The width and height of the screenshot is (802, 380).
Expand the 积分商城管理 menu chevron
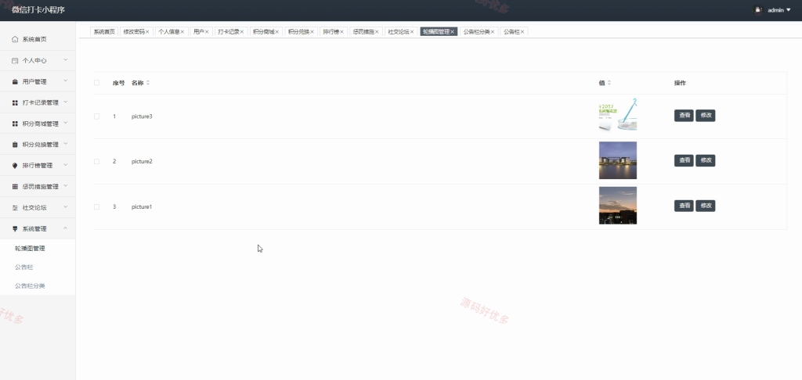pos(66,123)
